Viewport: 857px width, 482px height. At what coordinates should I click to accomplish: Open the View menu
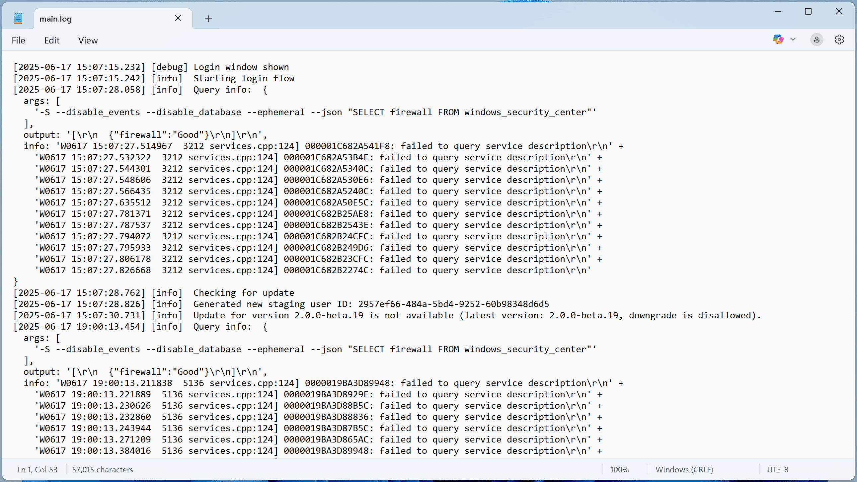88,40
